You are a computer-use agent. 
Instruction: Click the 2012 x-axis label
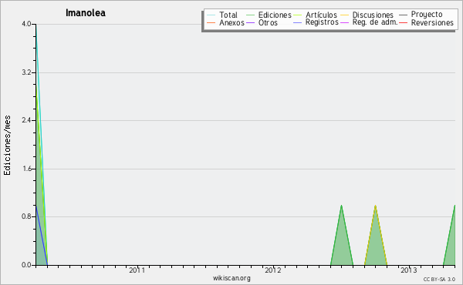[273, 270]
